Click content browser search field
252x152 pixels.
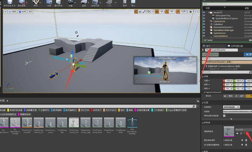[98, 106]
